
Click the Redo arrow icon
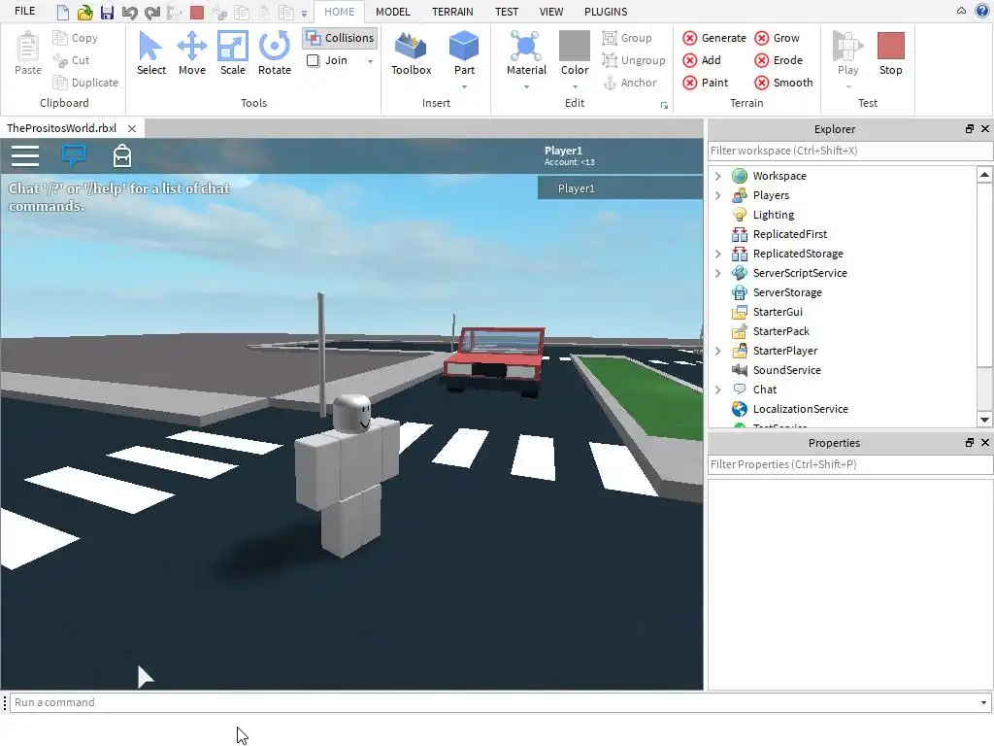pos(152,12)
